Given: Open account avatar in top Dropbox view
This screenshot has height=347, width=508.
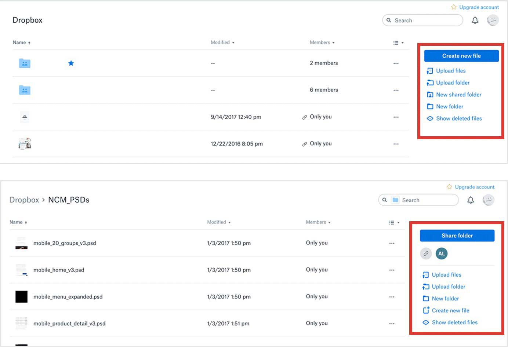Looking at the screenshot, I should (493, 20).
